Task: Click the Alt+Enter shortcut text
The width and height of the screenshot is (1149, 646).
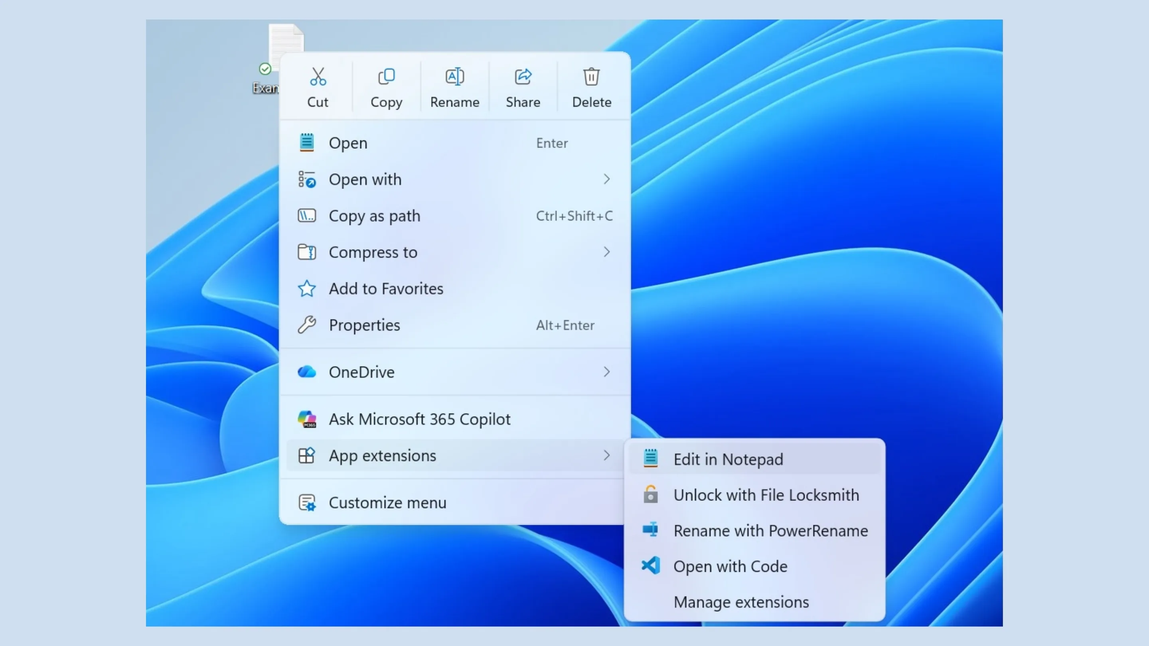Action: pyautogui.click(x=565, y=325)
